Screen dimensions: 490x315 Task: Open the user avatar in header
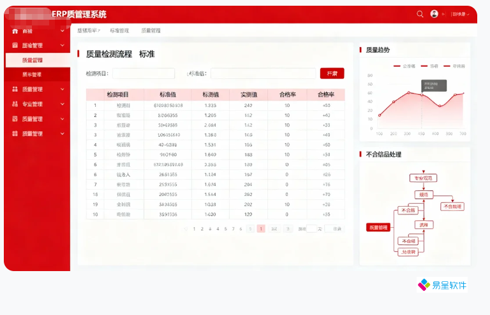point(434,14)
